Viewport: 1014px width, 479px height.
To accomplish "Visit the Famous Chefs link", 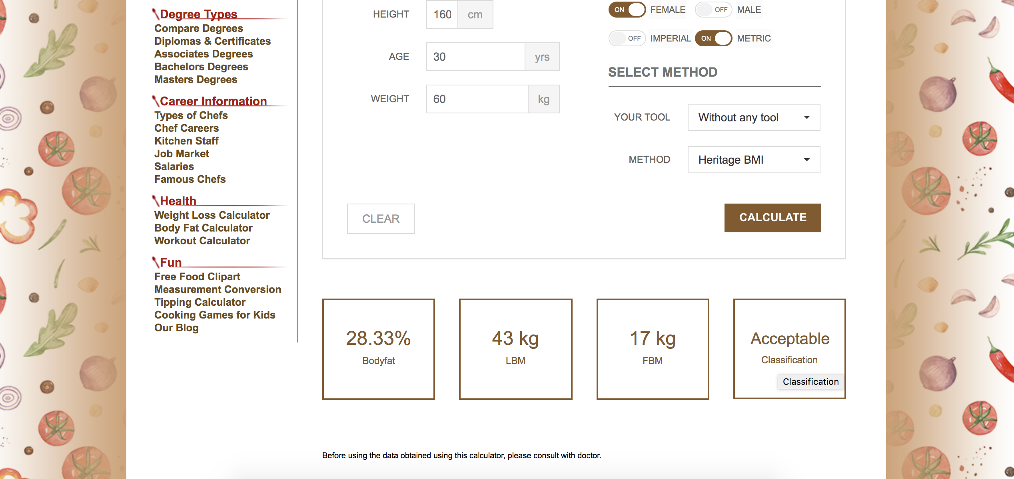I will [190, 179].
